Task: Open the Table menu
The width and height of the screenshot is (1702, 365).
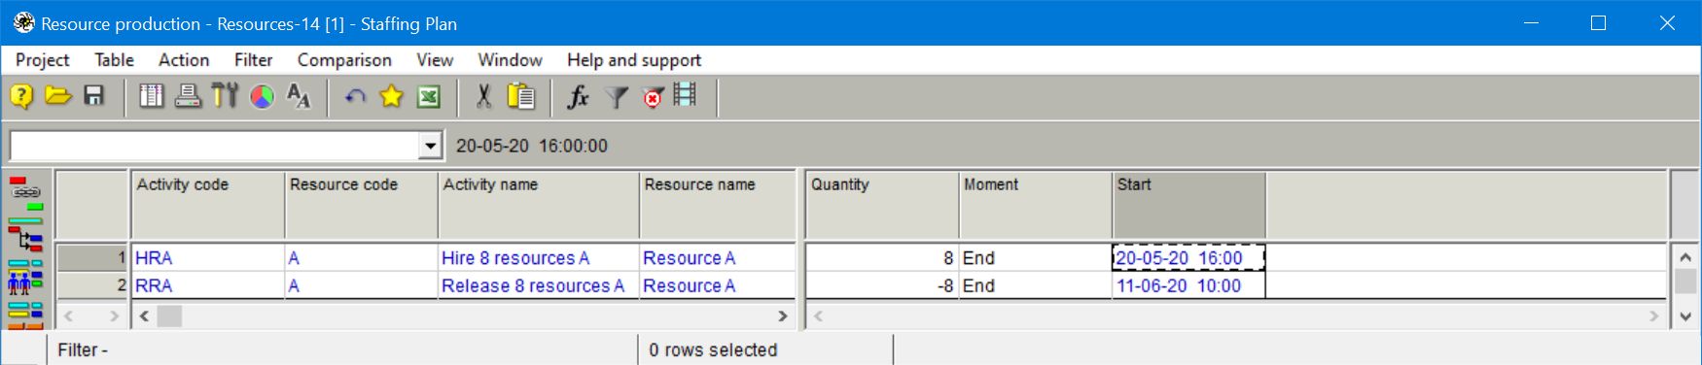Action: [114, 60]
